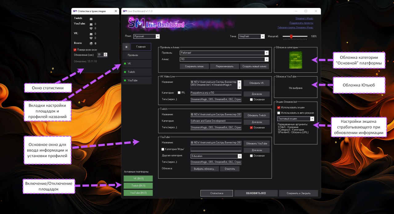Expand the Профиль dropdown
This screenshot has width=394, height=214.
[267, 53]
